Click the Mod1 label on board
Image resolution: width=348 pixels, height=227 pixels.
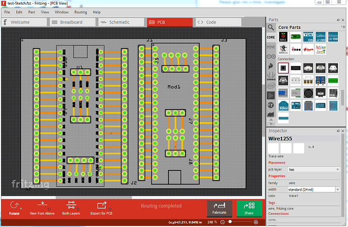pyautogui.click(x=174, y=87)
